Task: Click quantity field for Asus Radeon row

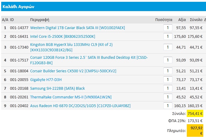Action: click(168, 106)
